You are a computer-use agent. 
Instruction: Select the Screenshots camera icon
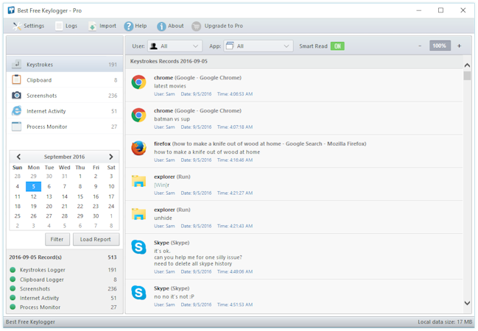coord(16,96)
